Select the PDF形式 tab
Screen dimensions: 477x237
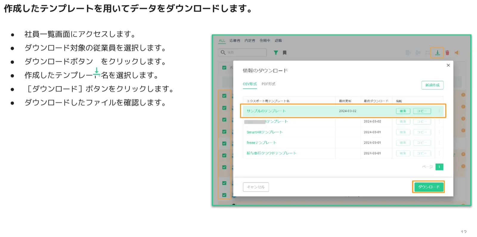coord(269,84)
